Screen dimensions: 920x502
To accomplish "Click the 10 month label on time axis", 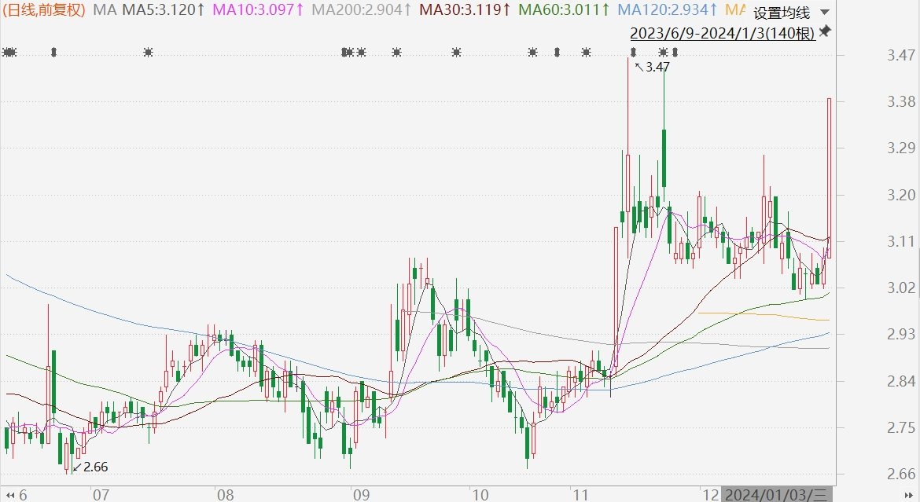I will coord(480,495).
